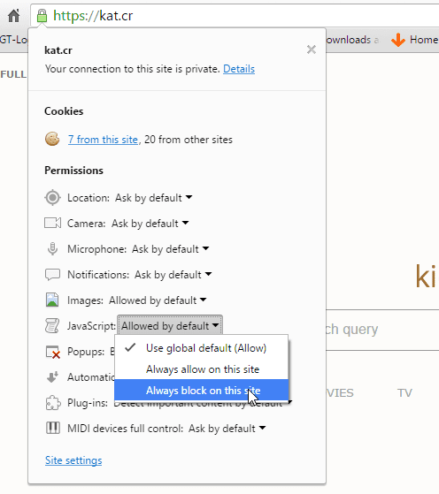439x494 pixels.
Task: Click the Notifications speech bubble icon
Action: coord(52,275)
